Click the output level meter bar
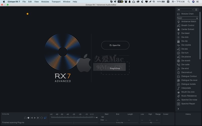Viewport: 202px width, 126px height. click(72, 117)
